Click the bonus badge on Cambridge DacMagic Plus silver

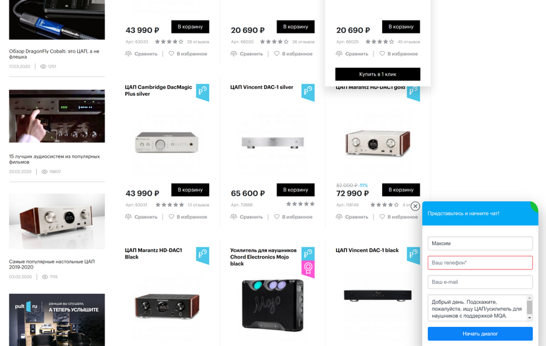[x=203, y=93]
